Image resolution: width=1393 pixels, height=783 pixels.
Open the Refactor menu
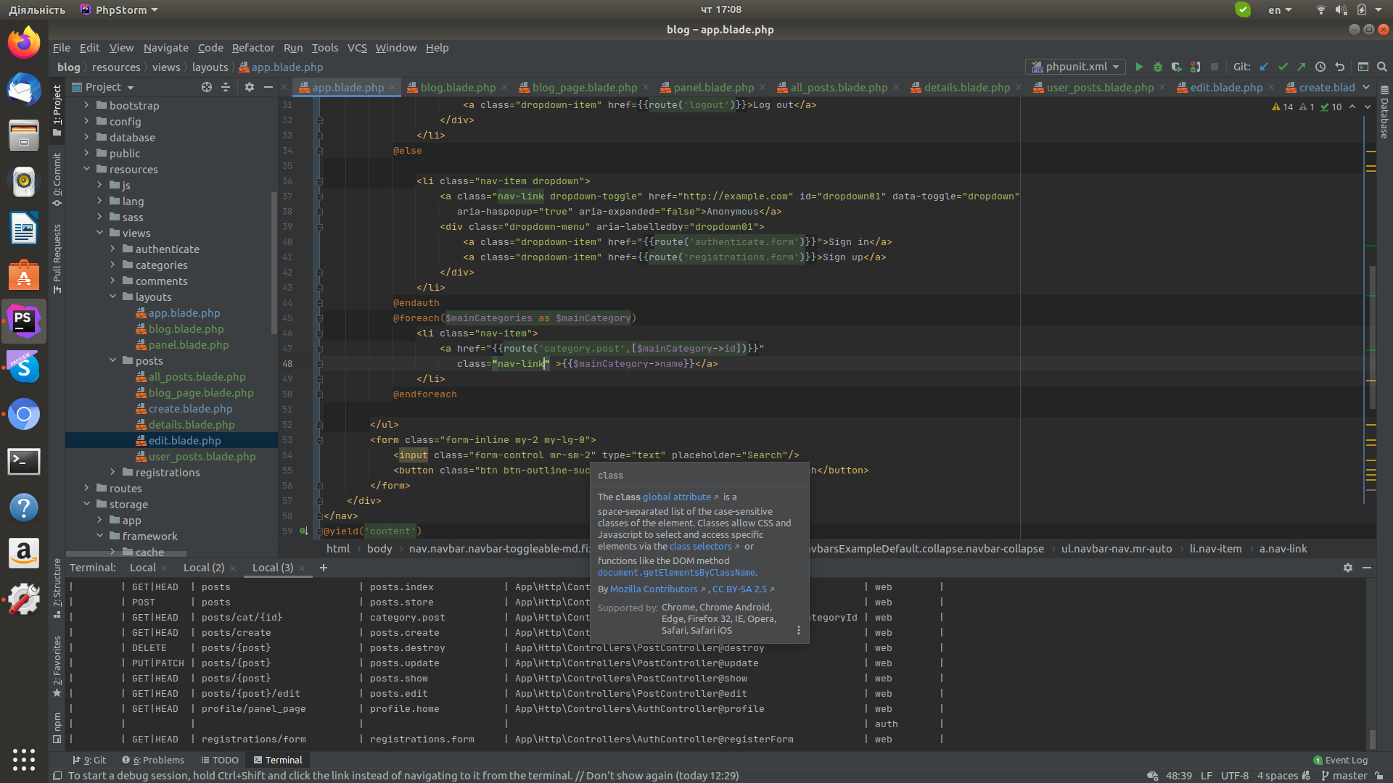252,48
